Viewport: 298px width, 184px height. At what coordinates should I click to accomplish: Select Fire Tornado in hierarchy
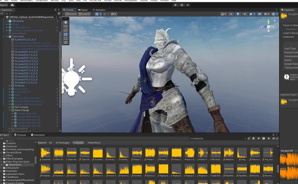coord(21,107)
